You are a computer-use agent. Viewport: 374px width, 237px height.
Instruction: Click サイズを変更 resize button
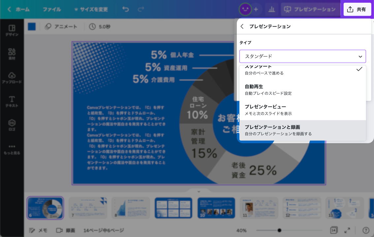pos(91,9)
